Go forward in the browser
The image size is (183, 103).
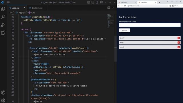tap(122, 6)
